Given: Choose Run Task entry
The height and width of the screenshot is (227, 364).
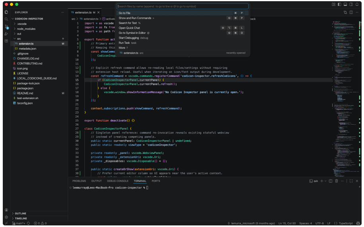Looking at the screenshot, I should coord(182,43).
